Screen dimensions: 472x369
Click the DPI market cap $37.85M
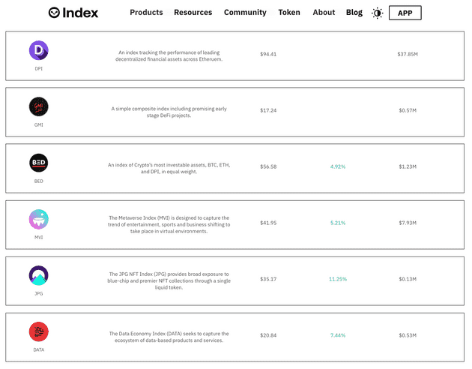pos(408,54)
